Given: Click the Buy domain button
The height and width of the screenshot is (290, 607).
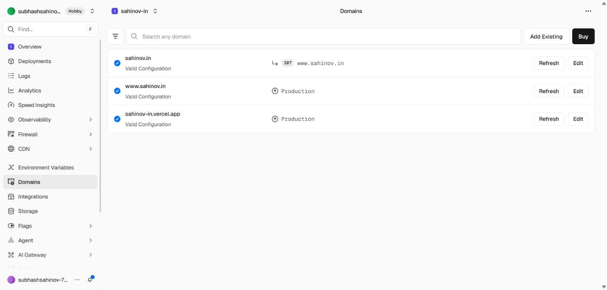Looking at the screenshot, I should tap(583, 36).
